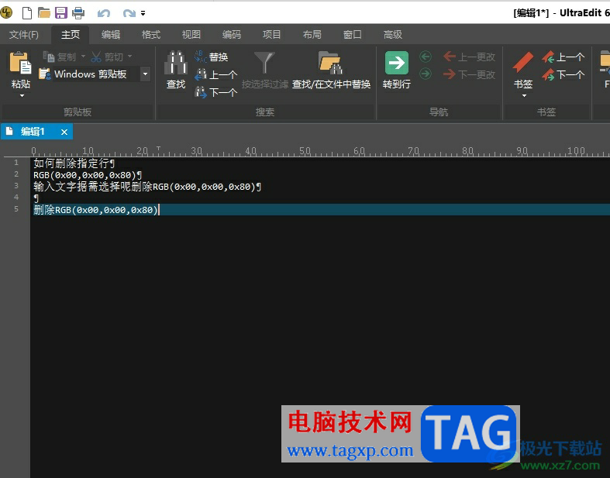Click line number 5 in the gutter

click(16, 209)
